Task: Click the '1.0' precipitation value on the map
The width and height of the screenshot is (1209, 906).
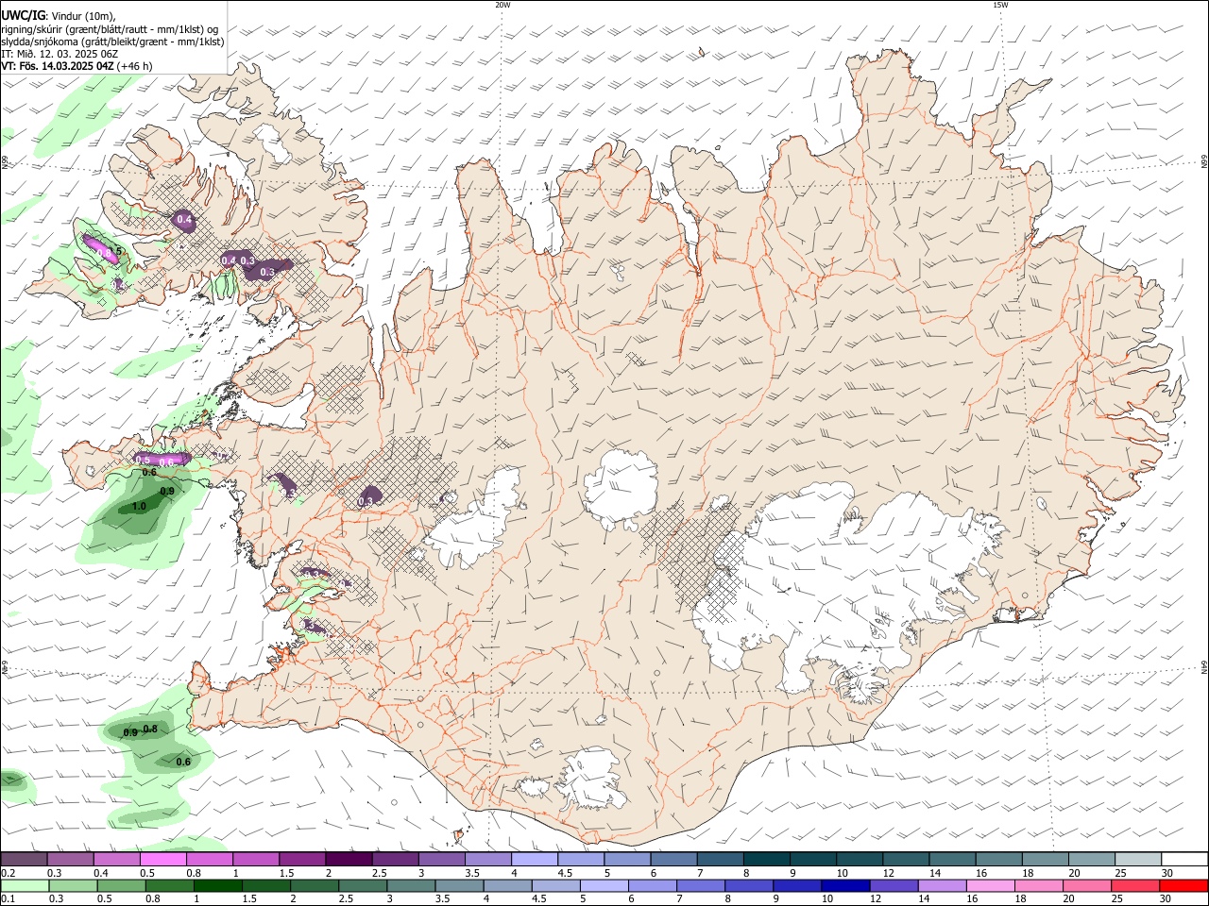Action: click(139, 507)
